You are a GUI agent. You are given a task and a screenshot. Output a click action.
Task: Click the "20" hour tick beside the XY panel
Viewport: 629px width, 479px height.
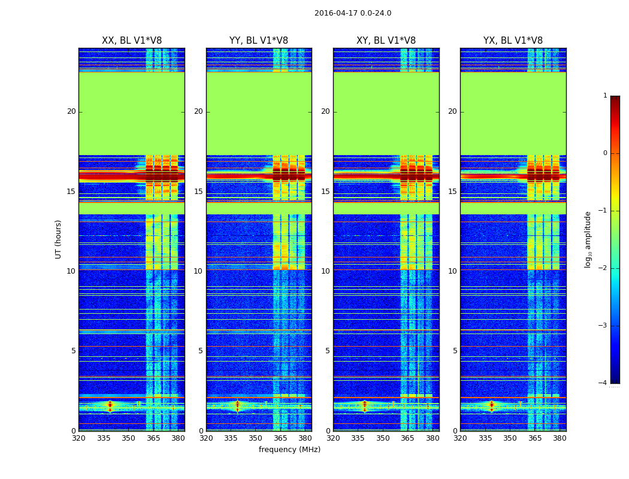pos(325,111)
